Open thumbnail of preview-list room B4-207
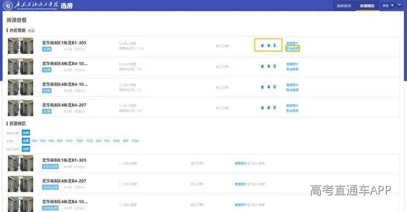 20,184
